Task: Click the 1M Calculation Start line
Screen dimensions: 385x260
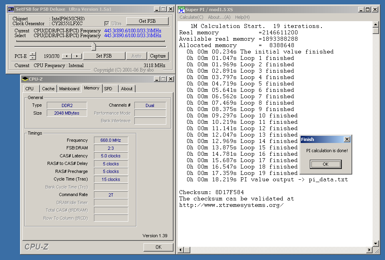Action: pyautogui.click(x=257, y=26)
